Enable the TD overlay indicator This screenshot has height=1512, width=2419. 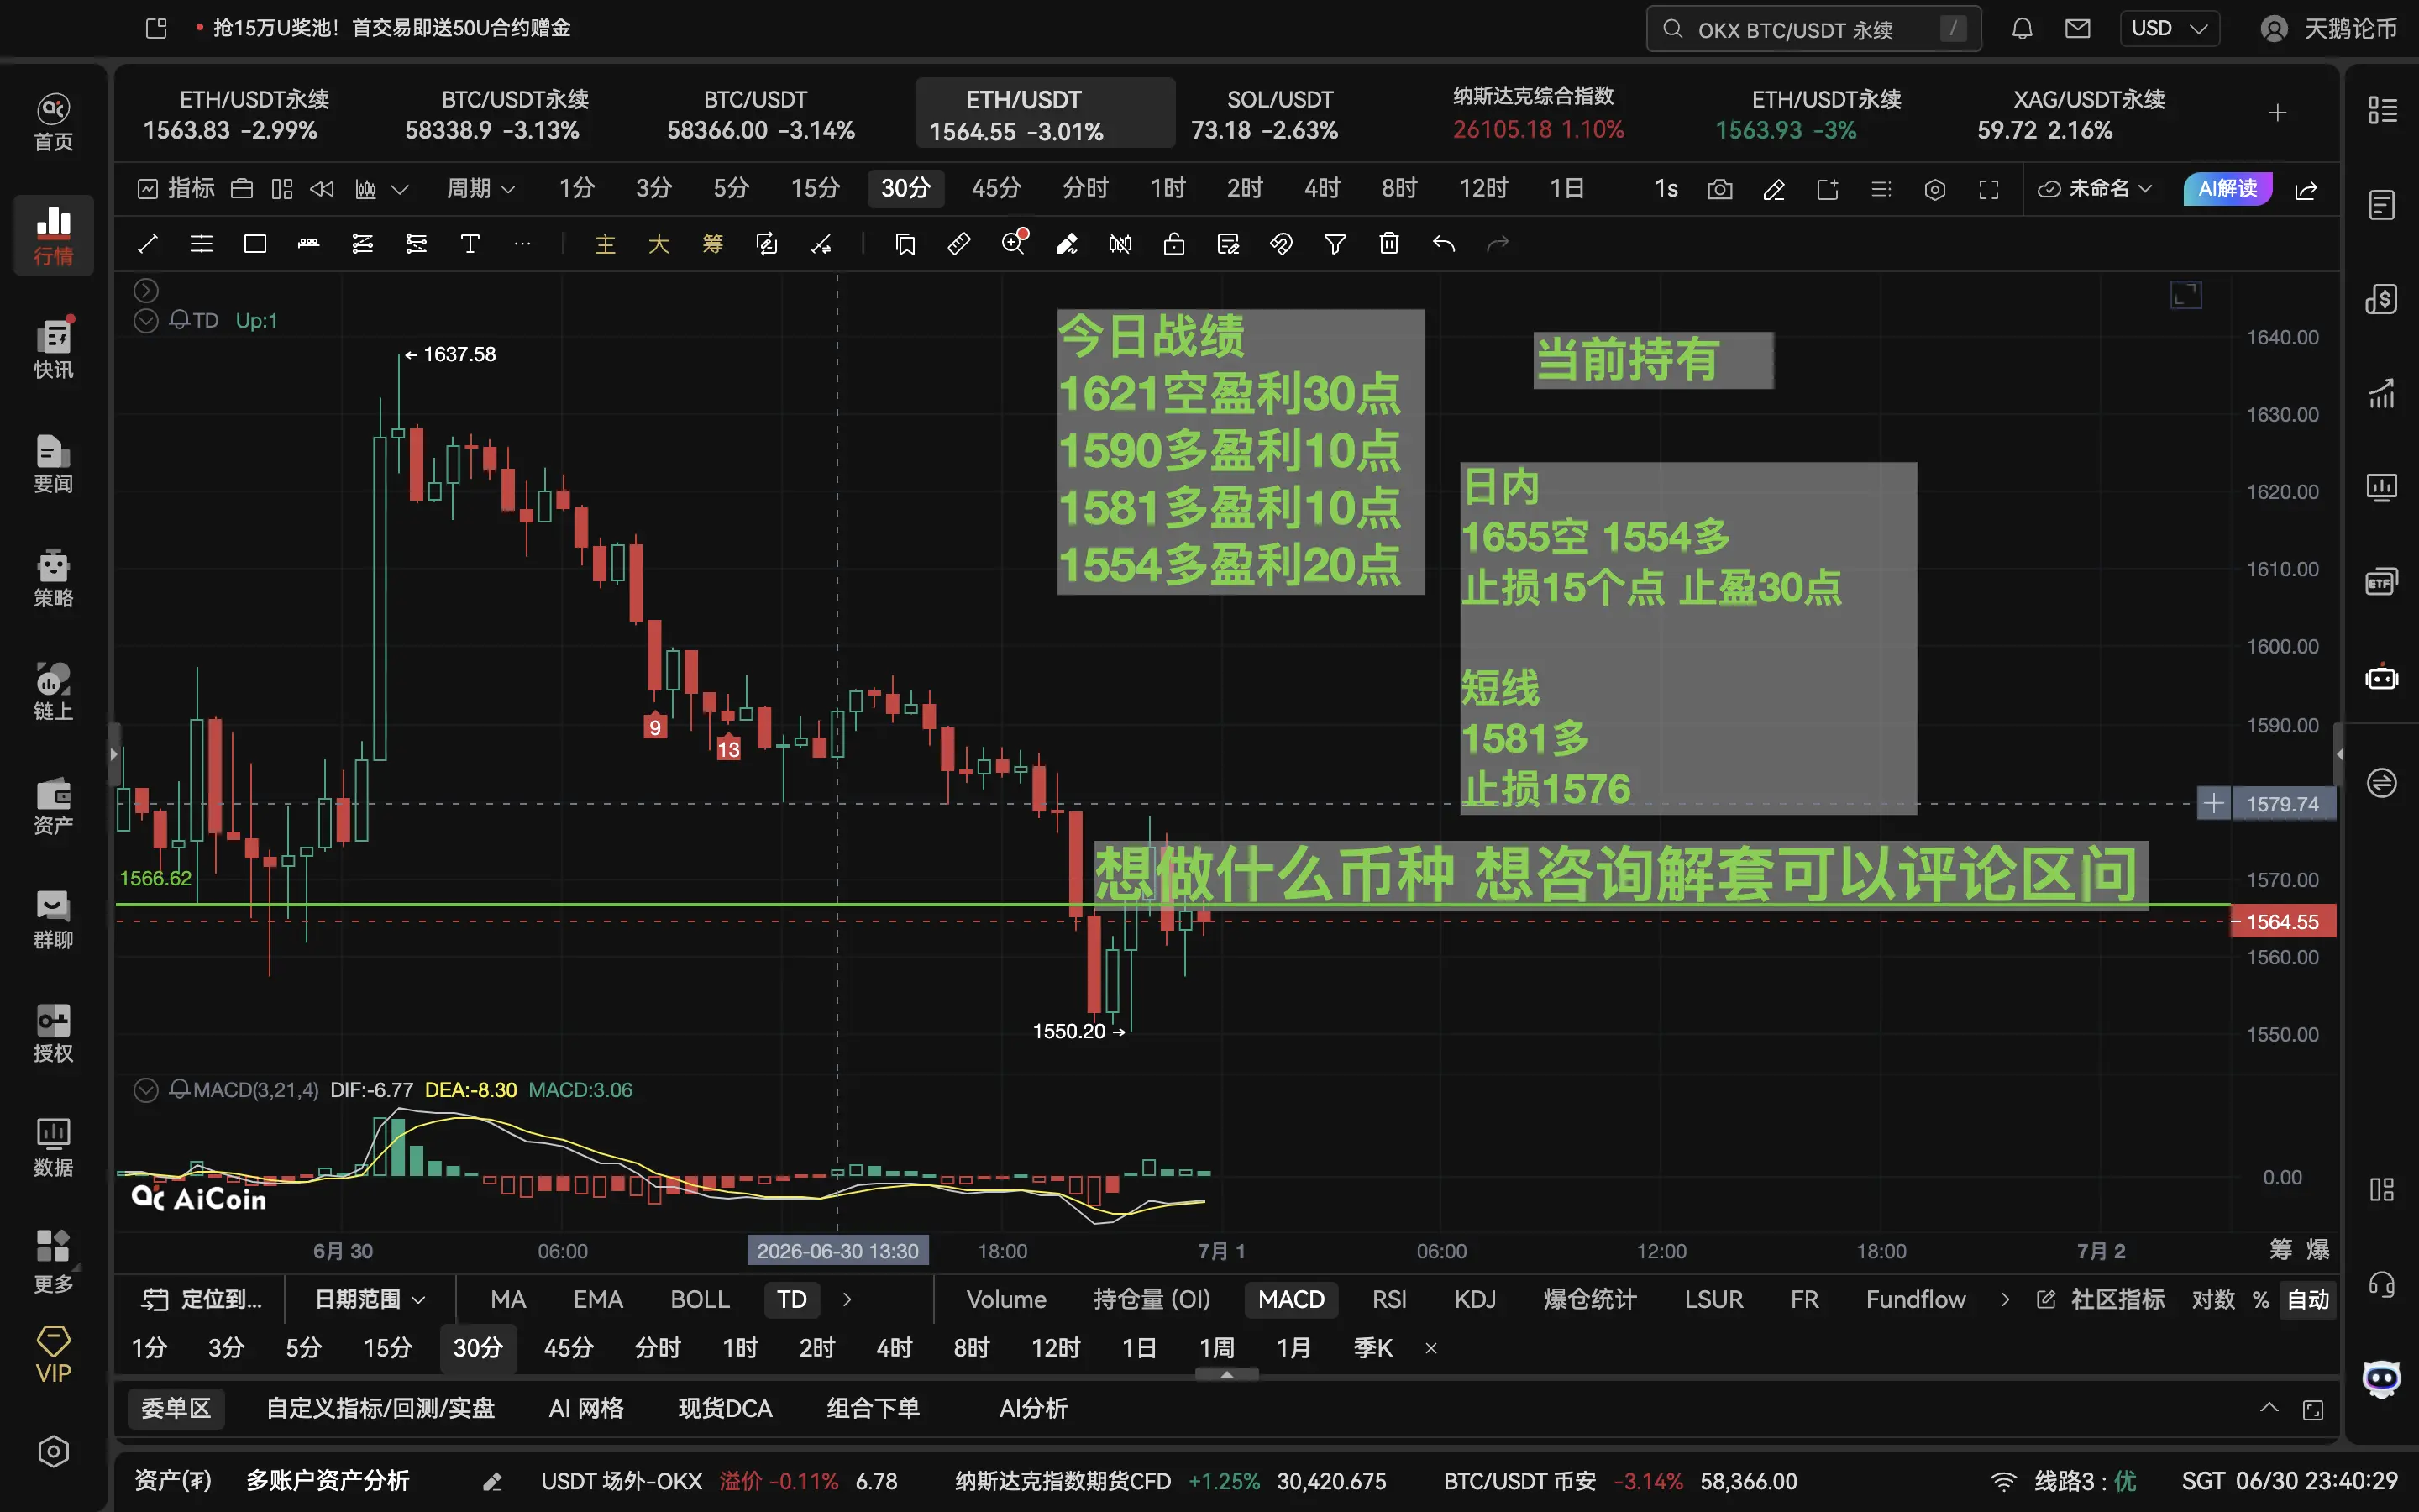point(792,1299)
